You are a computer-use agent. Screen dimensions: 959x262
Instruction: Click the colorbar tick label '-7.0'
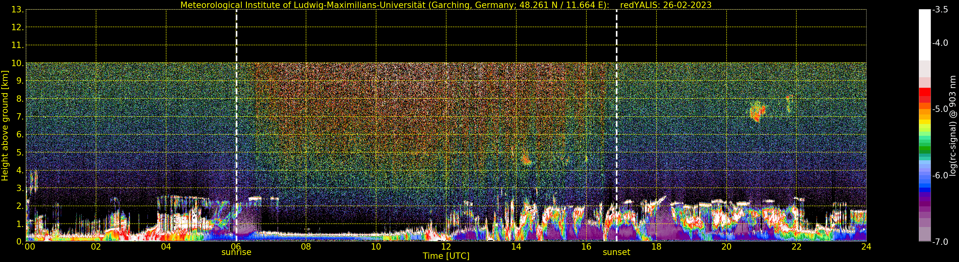(940, 242)
